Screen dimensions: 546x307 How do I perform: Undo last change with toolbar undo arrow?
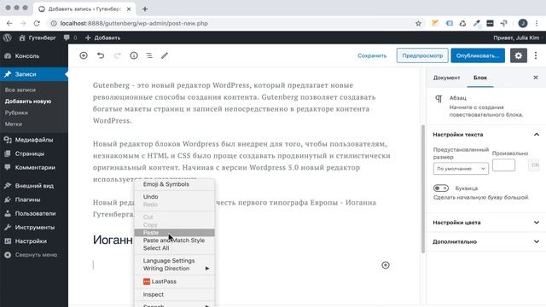click(x=101, y=55)
